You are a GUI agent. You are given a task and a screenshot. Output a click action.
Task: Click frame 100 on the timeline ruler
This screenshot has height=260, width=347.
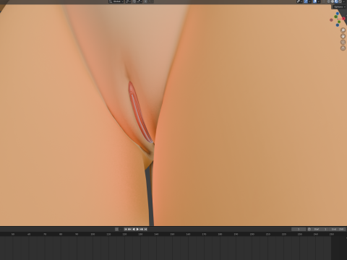point(93,234)
